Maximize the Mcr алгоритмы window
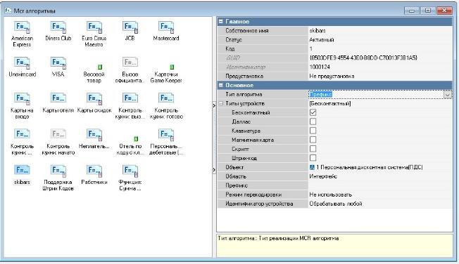 (428, 11)
